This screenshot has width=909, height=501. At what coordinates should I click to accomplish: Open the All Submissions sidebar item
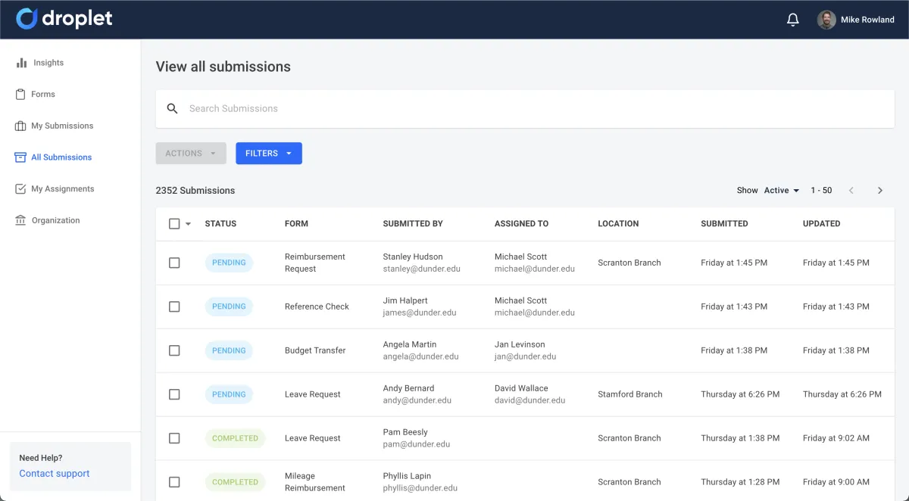(x=61, y=157)
